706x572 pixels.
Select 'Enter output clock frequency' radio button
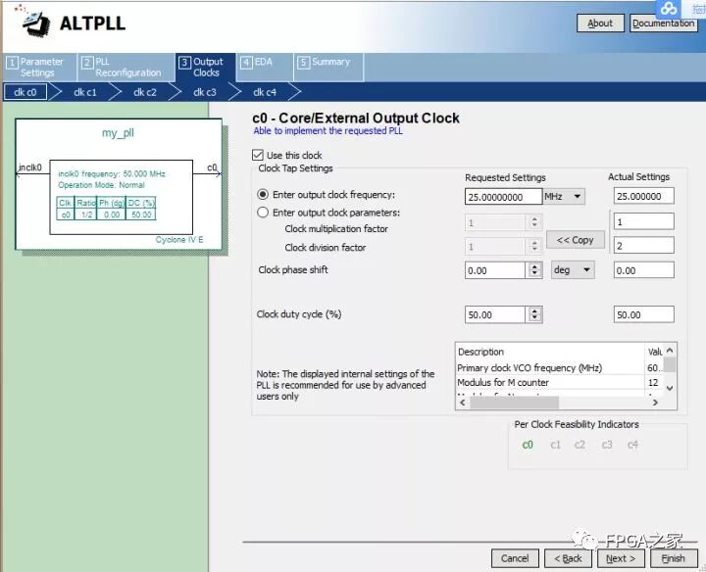(262, 196)
